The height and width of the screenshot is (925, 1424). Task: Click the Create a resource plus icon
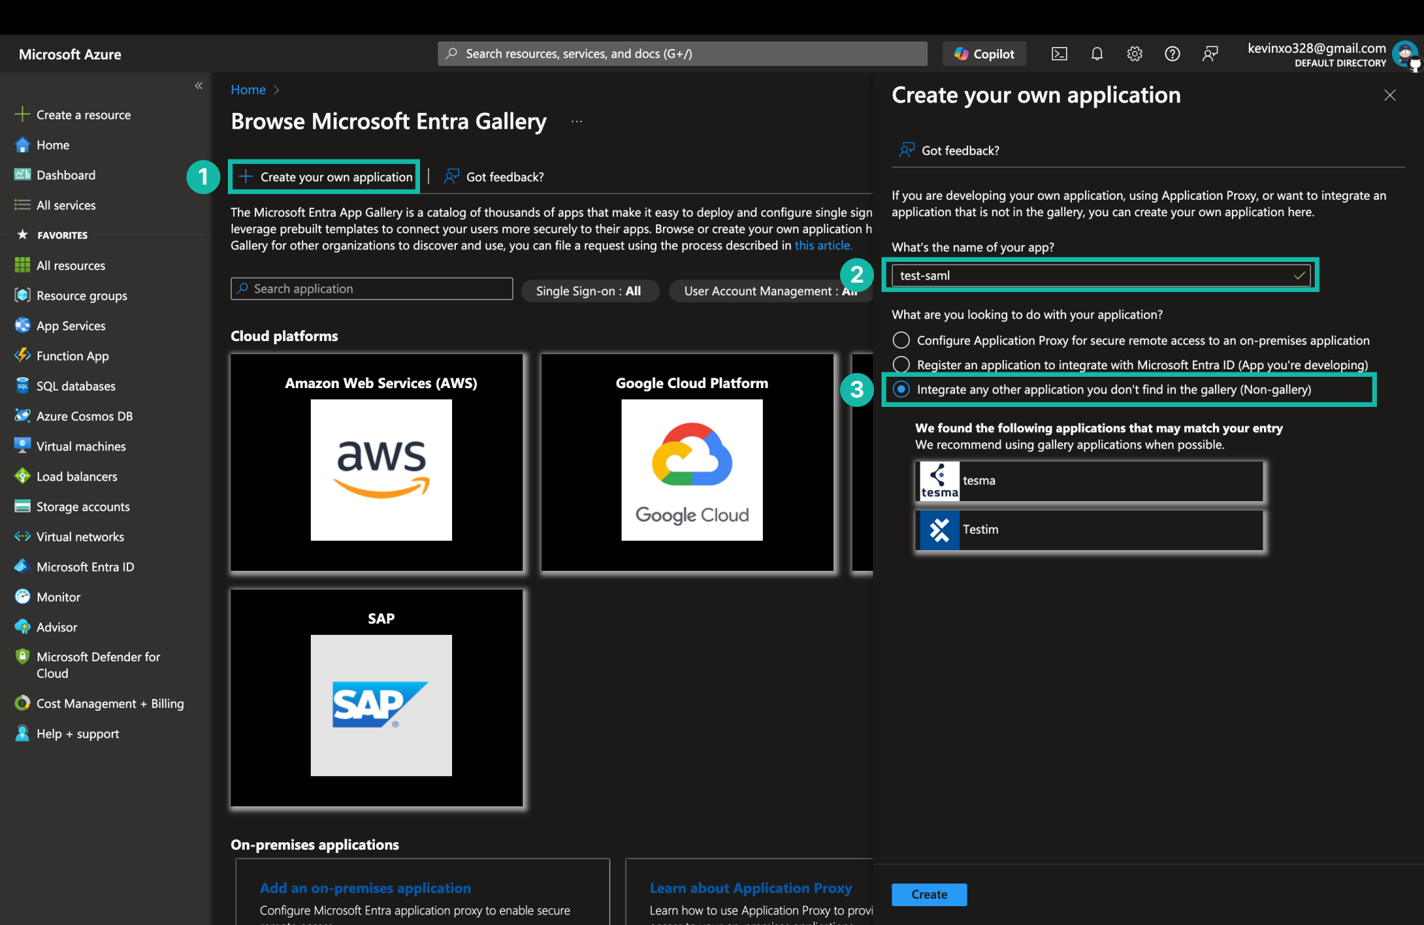coord(23,114)
